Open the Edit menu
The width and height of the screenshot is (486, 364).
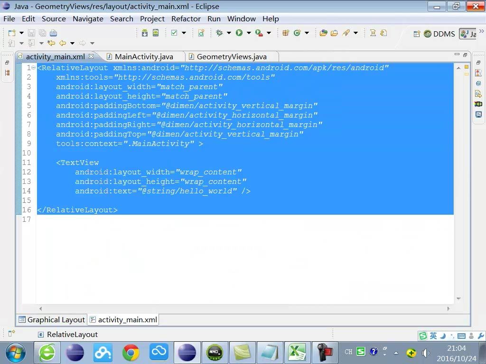pyautogui.click(x=28, y=19)
